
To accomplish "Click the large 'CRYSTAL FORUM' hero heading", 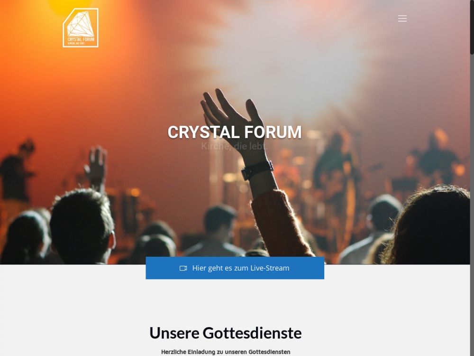I will point(235,132).
